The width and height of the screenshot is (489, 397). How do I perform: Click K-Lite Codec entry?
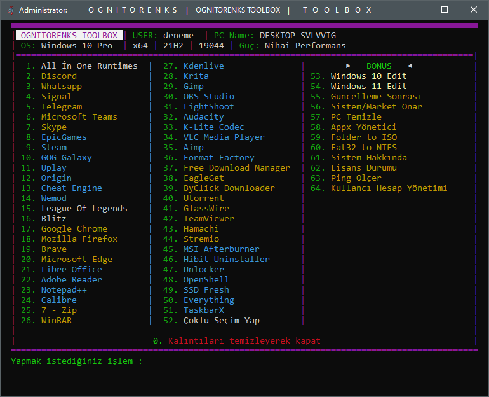[213, 127]
